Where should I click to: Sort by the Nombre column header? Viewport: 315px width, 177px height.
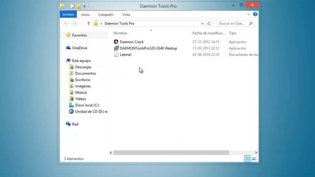(x=120, y=33)
